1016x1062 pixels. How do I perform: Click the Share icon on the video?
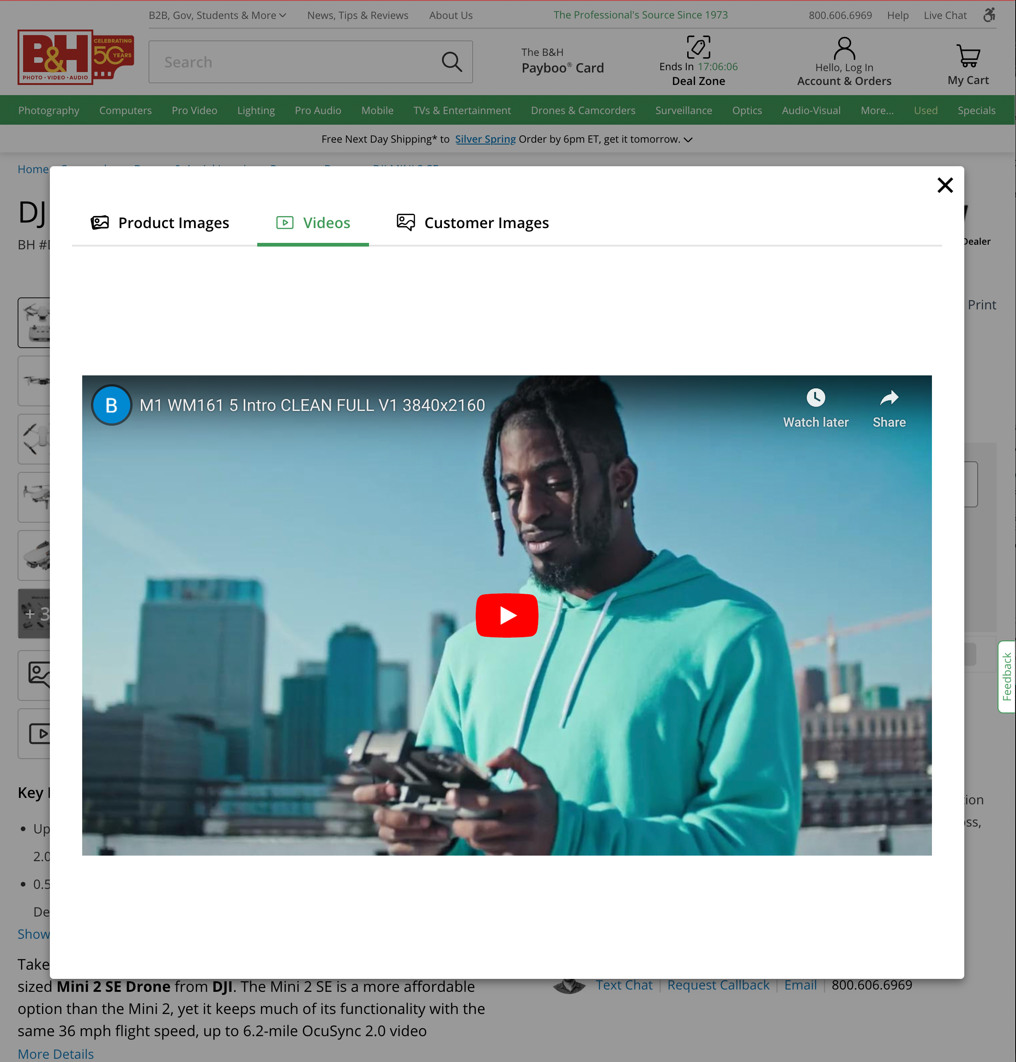(x=888, y=397)
